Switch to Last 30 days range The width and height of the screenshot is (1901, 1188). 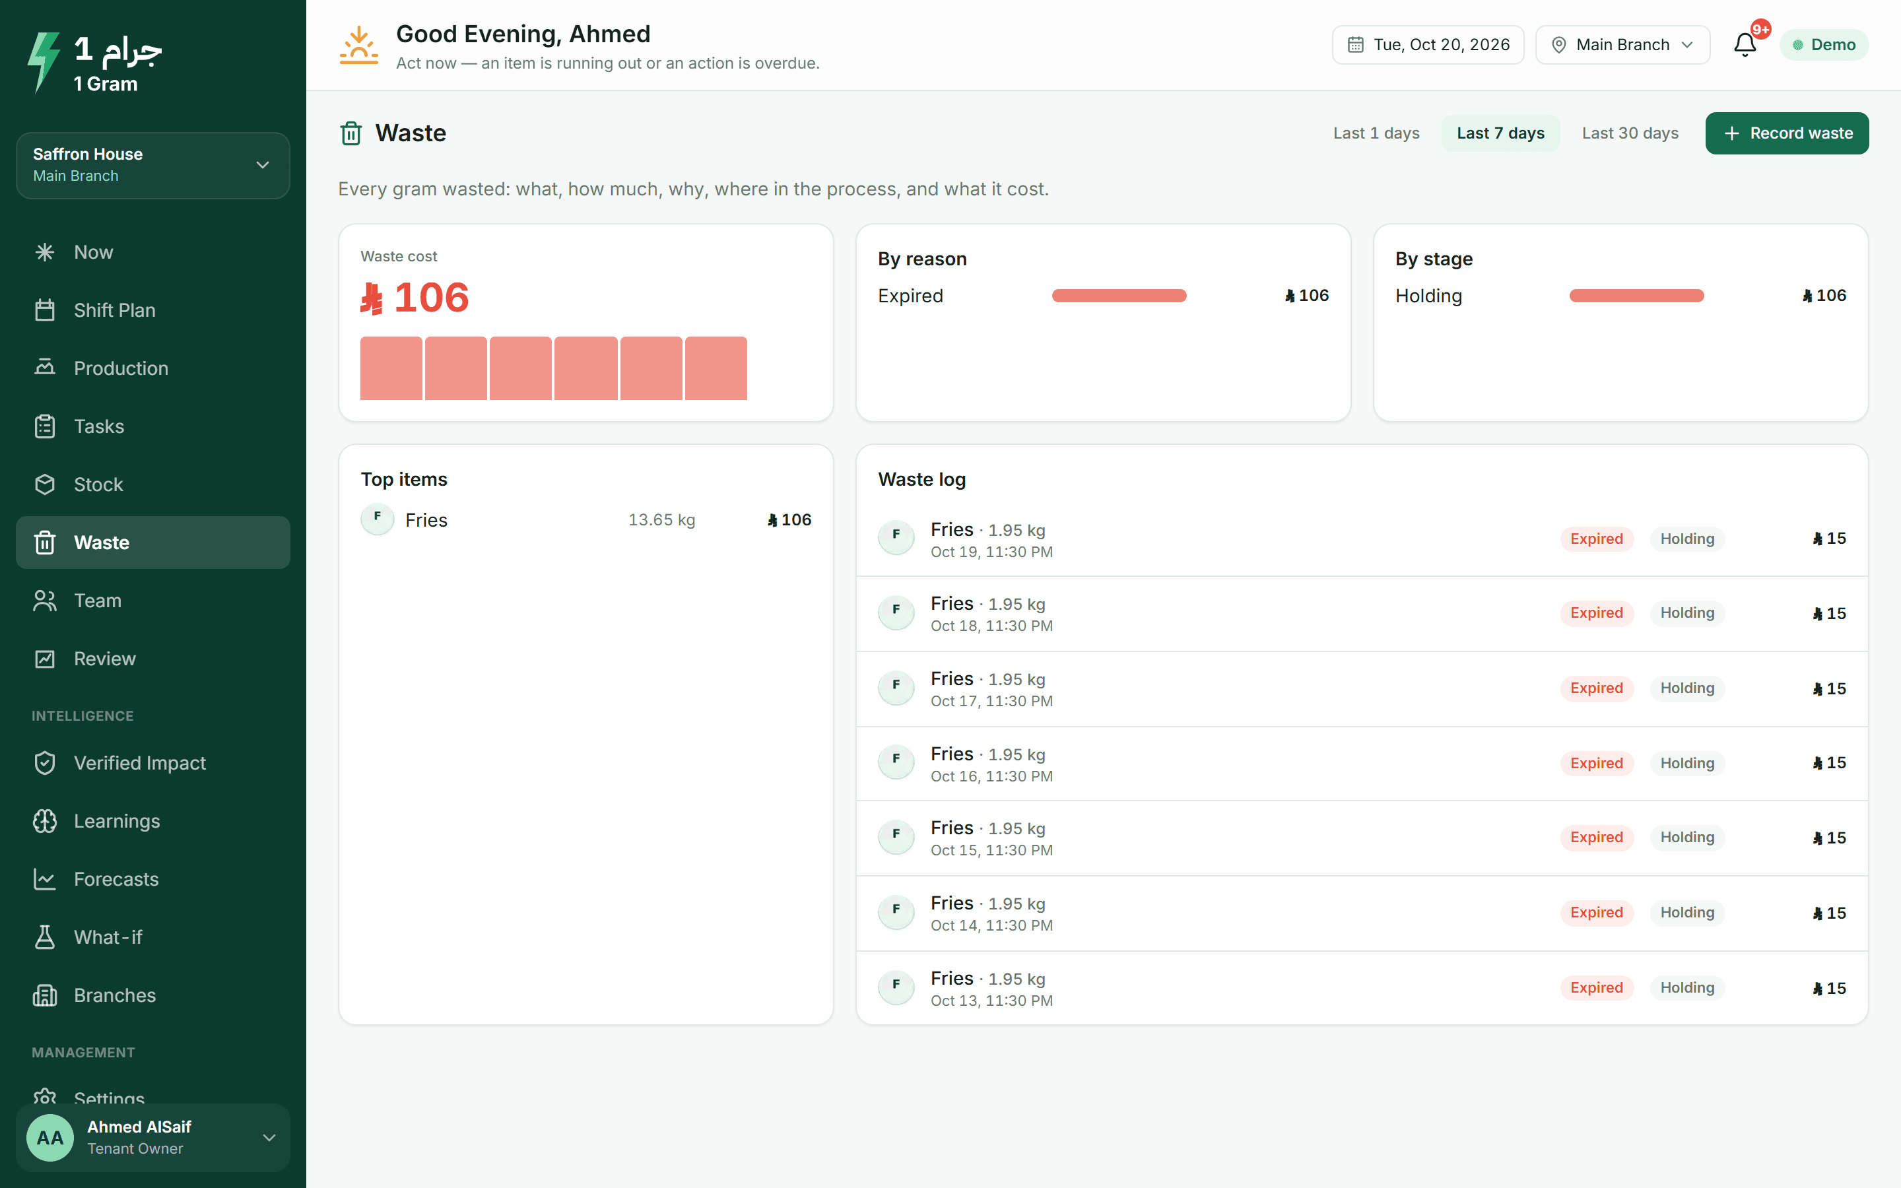coord(1630,133)
